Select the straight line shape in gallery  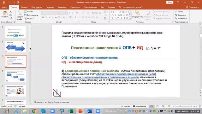[x=115, y=12]
